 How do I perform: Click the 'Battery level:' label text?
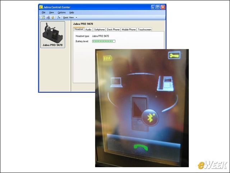(x=82, y=41)
